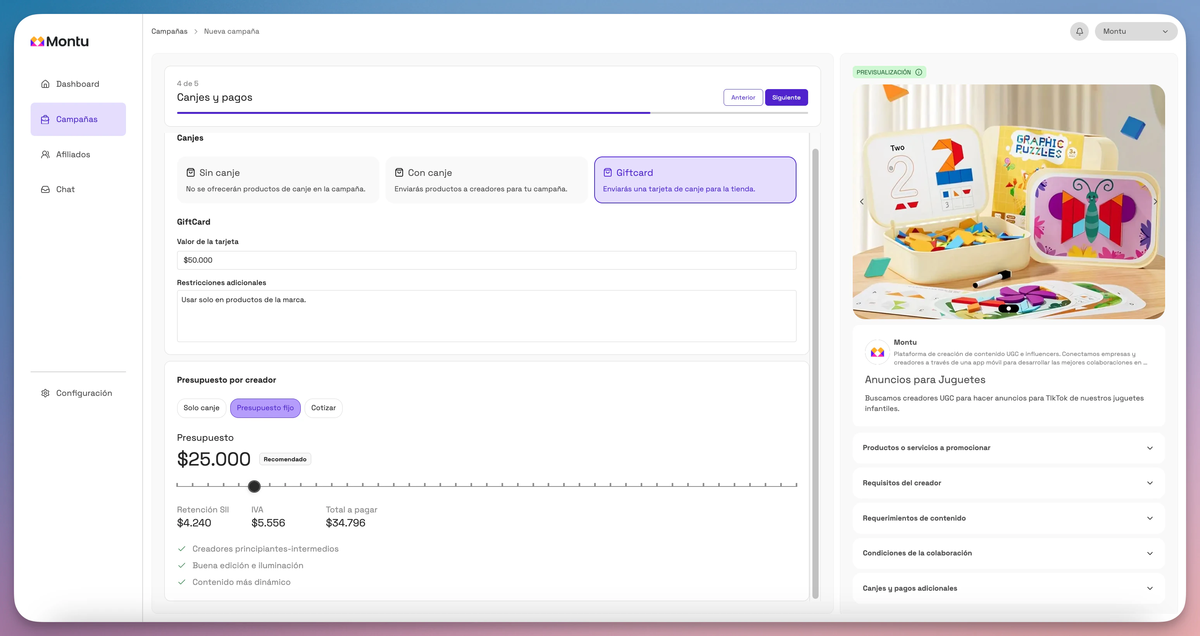This screenshot has height=636, width=1200.
Task: Open the Montu account dropdown
Action: point(1136,31)
